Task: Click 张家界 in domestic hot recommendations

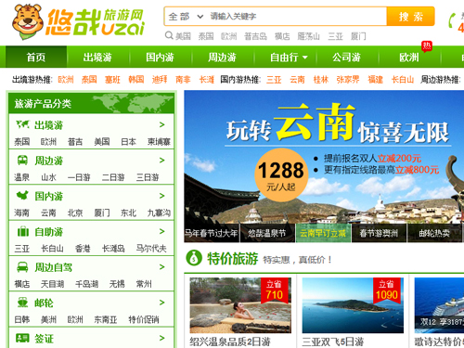Action: [348, 80]
